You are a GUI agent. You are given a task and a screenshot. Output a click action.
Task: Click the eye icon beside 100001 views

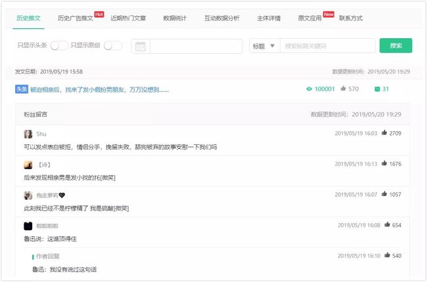point(309,89)
